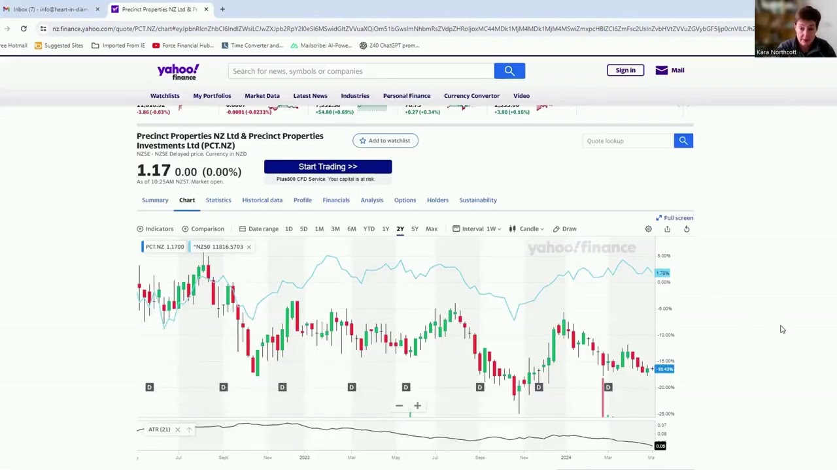Switch to the Statistics tab
The height and width of the screenshot is (470, 837).
pyautogui.click(x=218, y=200)
